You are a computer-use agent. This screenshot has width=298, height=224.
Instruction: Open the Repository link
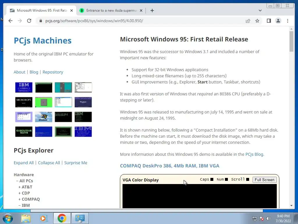53,72
